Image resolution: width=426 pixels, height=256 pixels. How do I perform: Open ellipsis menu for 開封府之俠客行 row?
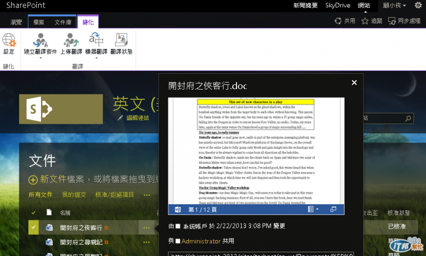click(146, 228)
